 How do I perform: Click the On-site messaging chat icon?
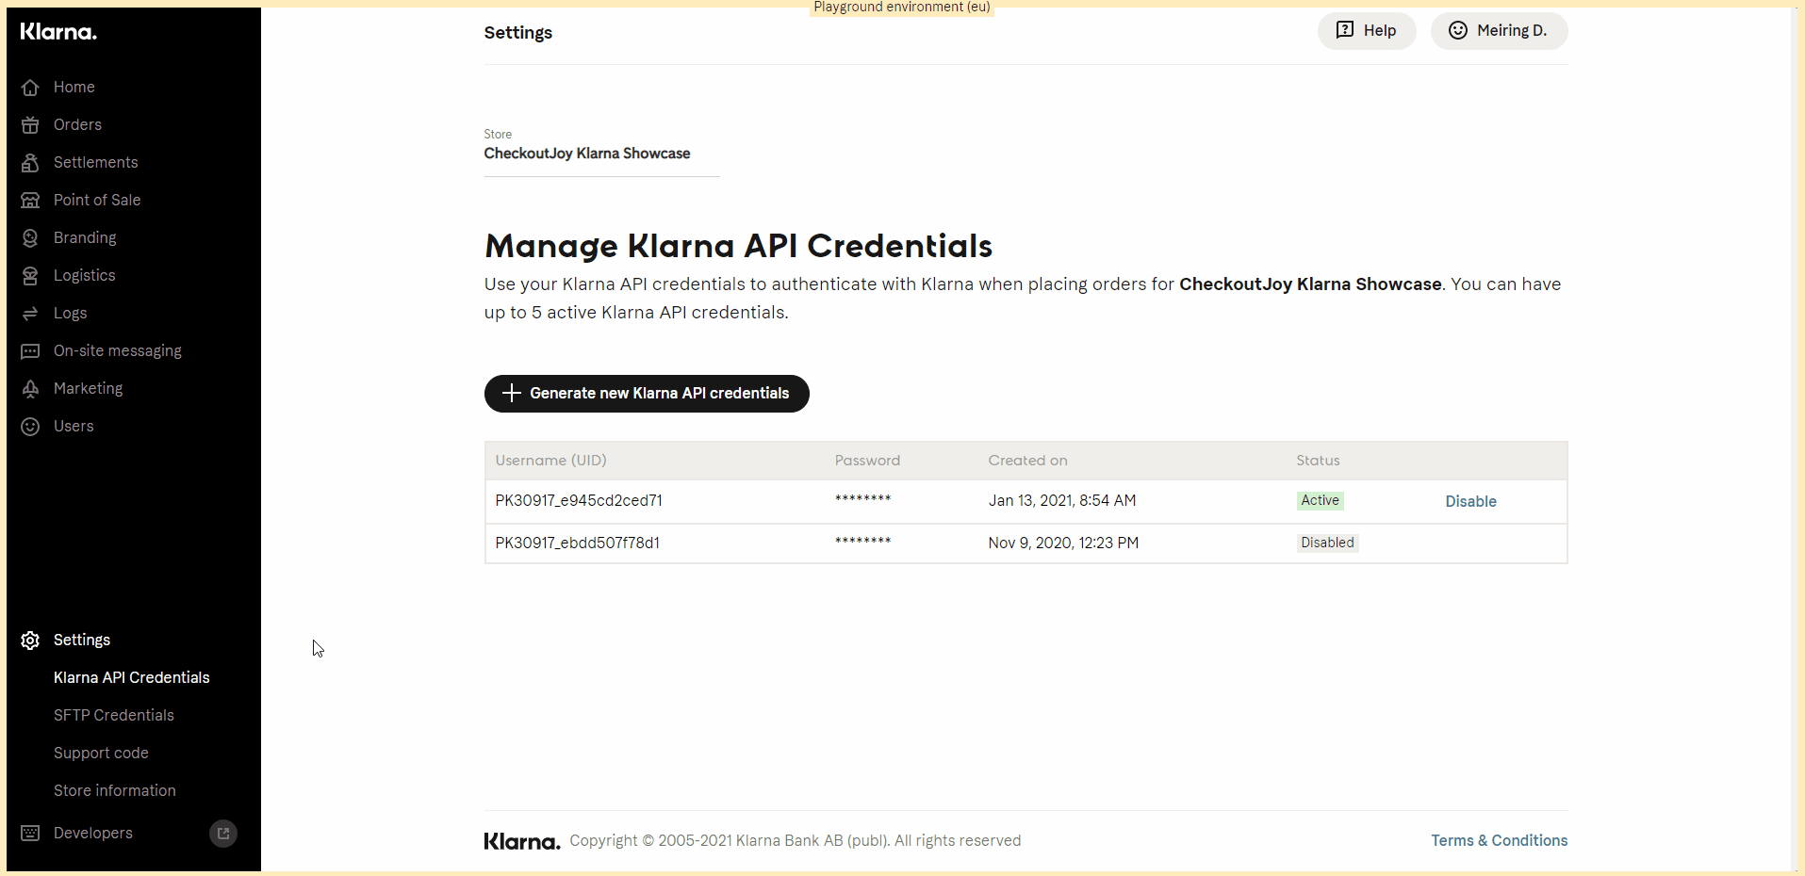[30, 351]
